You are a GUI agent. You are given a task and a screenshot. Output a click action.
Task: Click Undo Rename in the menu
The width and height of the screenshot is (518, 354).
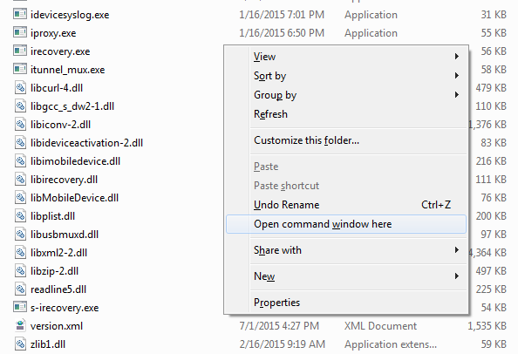(x=346, y=205)
